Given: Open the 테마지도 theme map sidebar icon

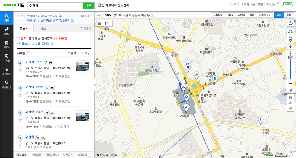Looking at the screenshot, I should coord(7,84).
